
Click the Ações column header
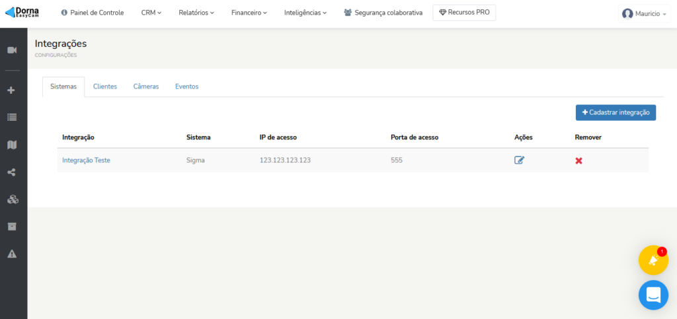tap(524, 137)
